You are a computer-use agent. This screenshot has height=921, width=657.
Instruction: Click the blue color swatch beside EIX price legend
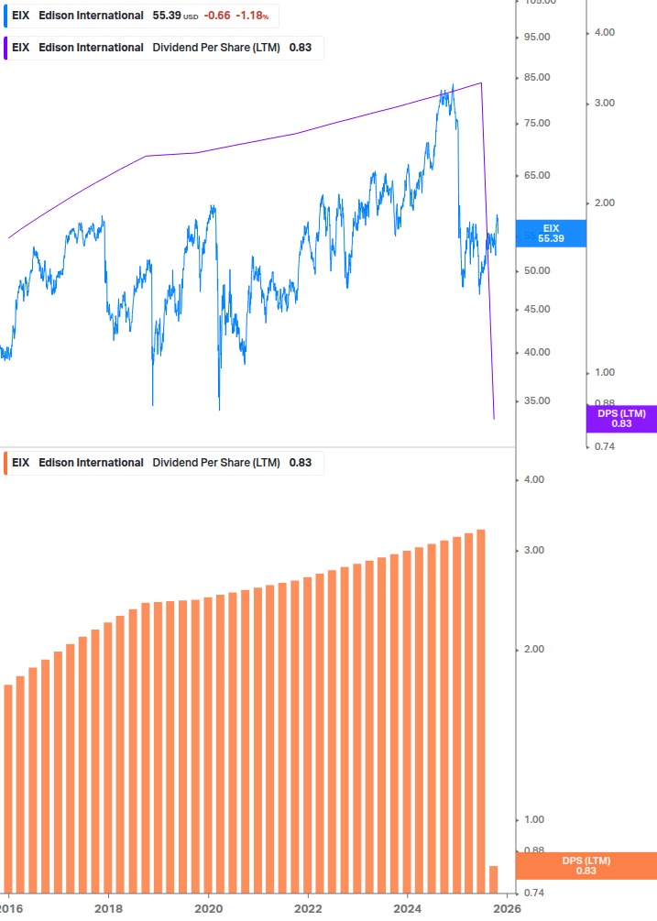[5, 16]
